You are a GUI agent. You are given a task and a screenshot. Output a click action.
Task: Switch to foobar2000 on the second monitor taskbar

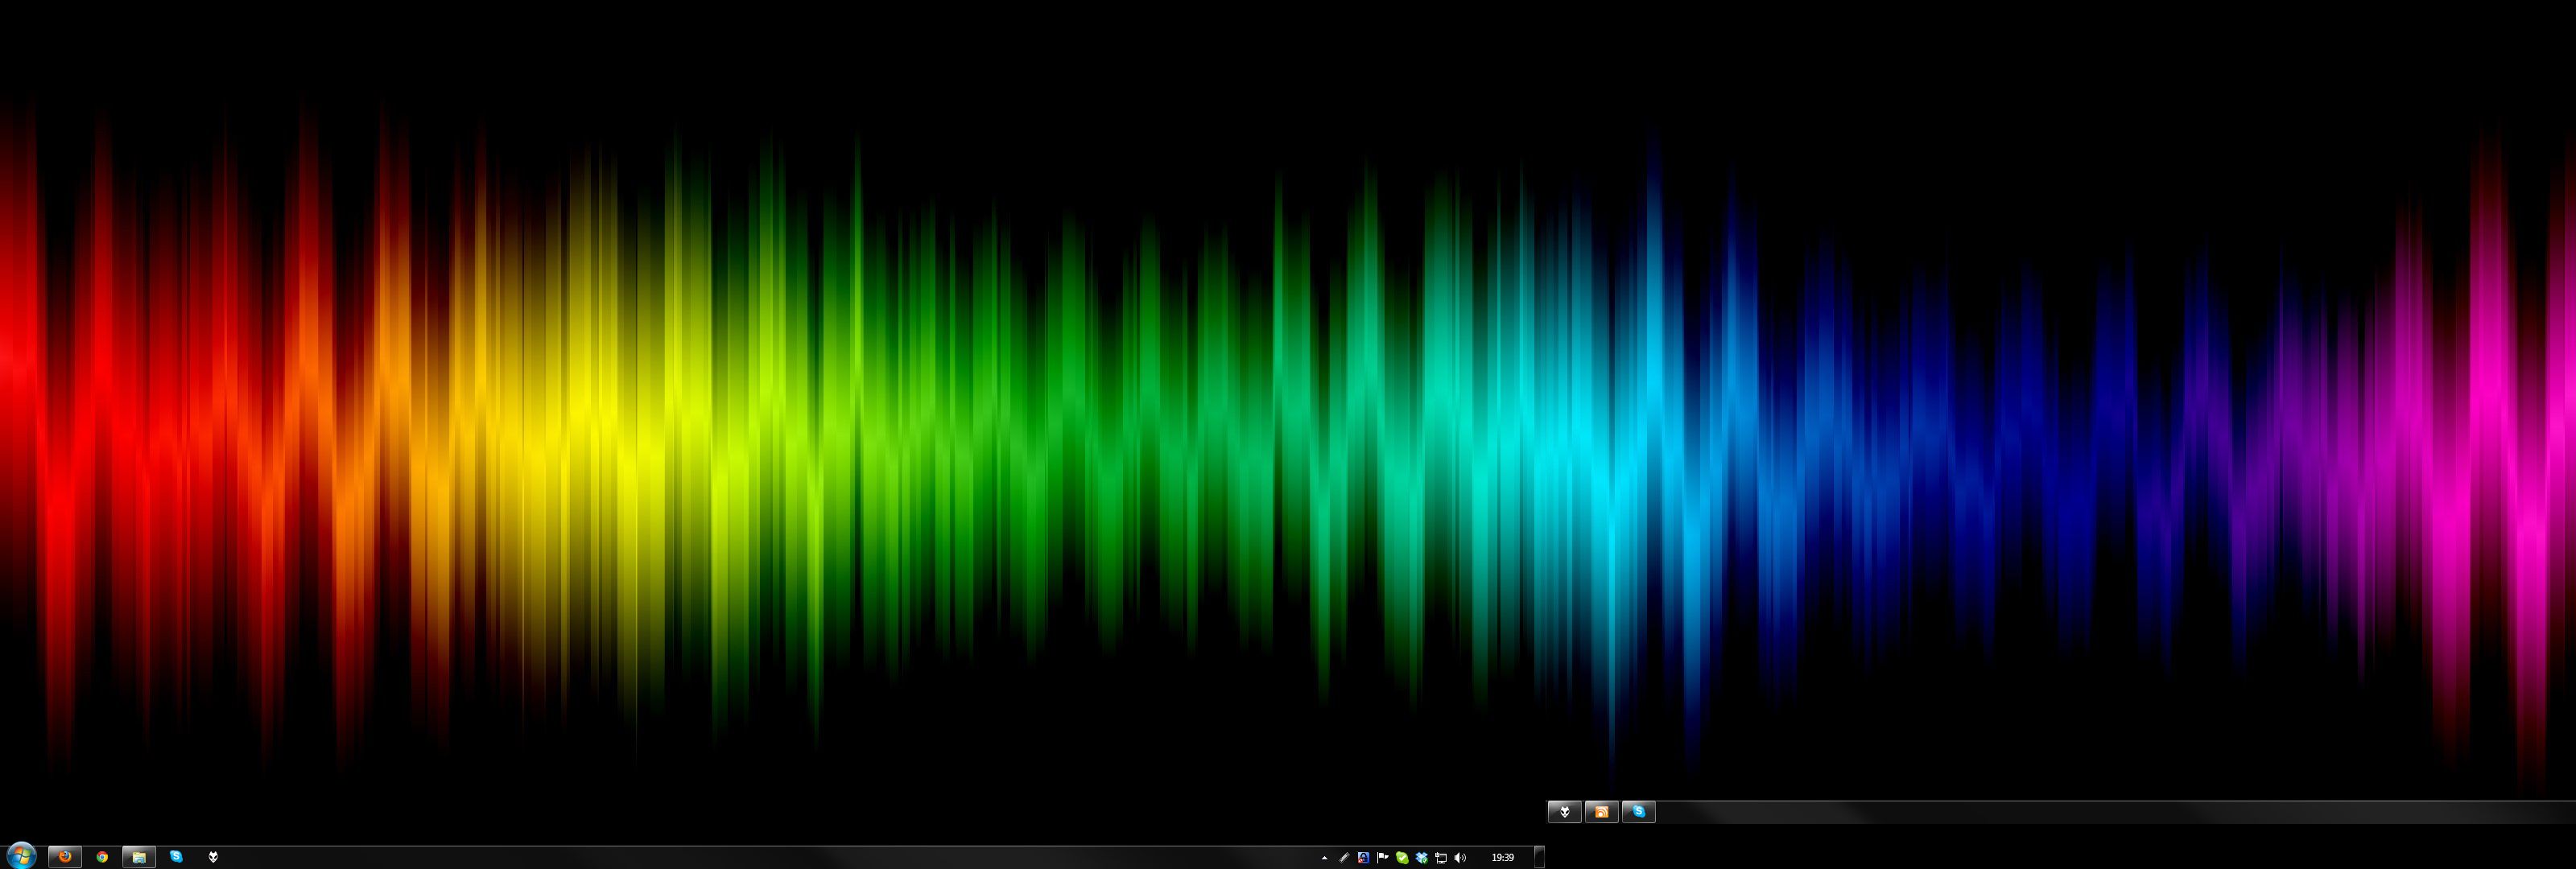(1565, 812)
